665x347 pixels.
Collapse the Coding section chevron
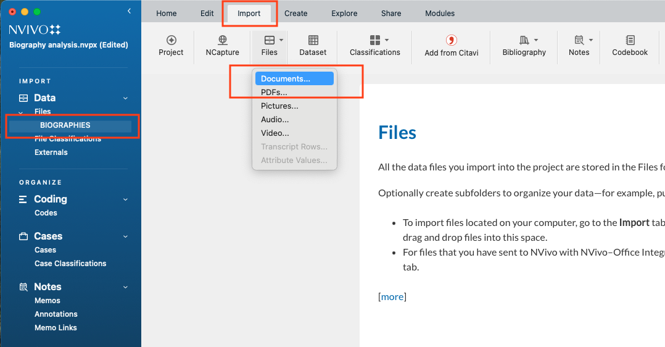click(x=125, y=199)
